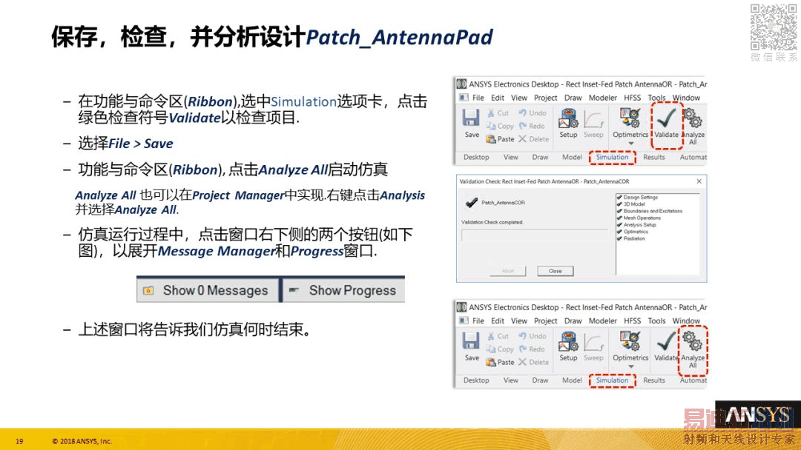Click Validate checkmark in lower ANSYS ribbon
The height and width of the screenshot is (450, 801).
[x=666, y=341]
